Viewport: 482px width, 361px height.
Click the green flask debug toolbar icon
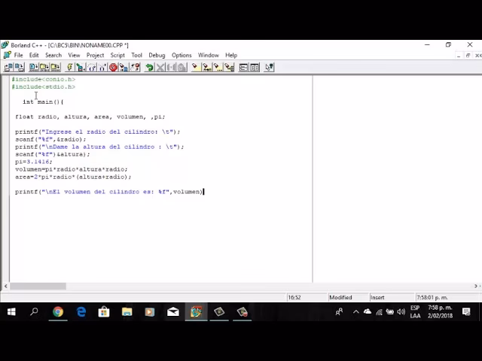[x=81, y=67]
